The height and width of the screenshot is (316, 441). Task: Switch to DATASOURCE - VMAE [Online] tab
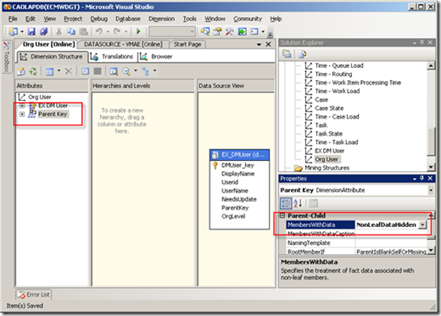123,44
